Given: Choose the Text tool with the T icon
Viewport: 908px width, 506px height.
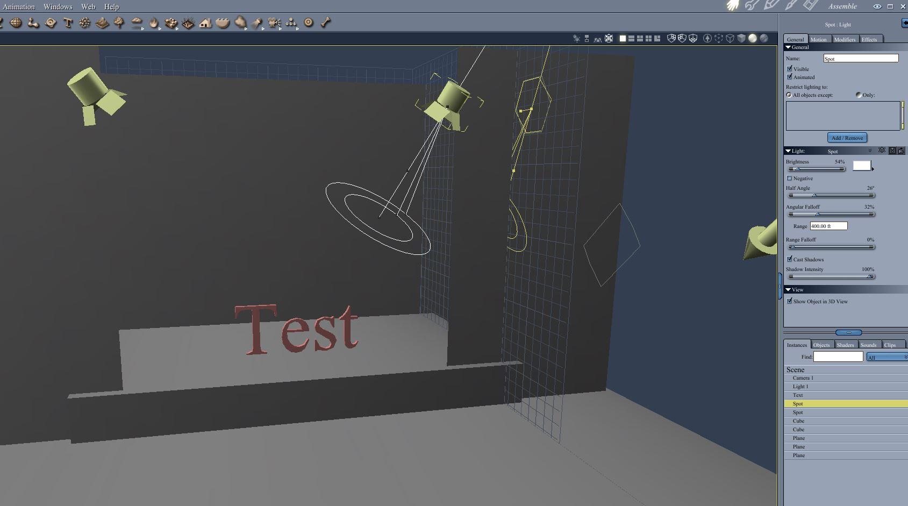Looking at the screenshot, I should click(68, 23).
